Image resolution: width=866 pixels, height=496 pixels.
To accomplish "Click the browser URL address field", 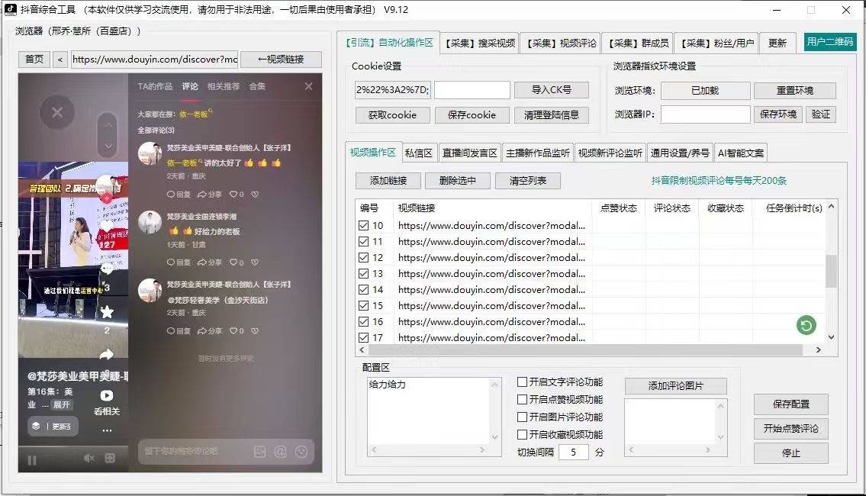I will 155,60.
